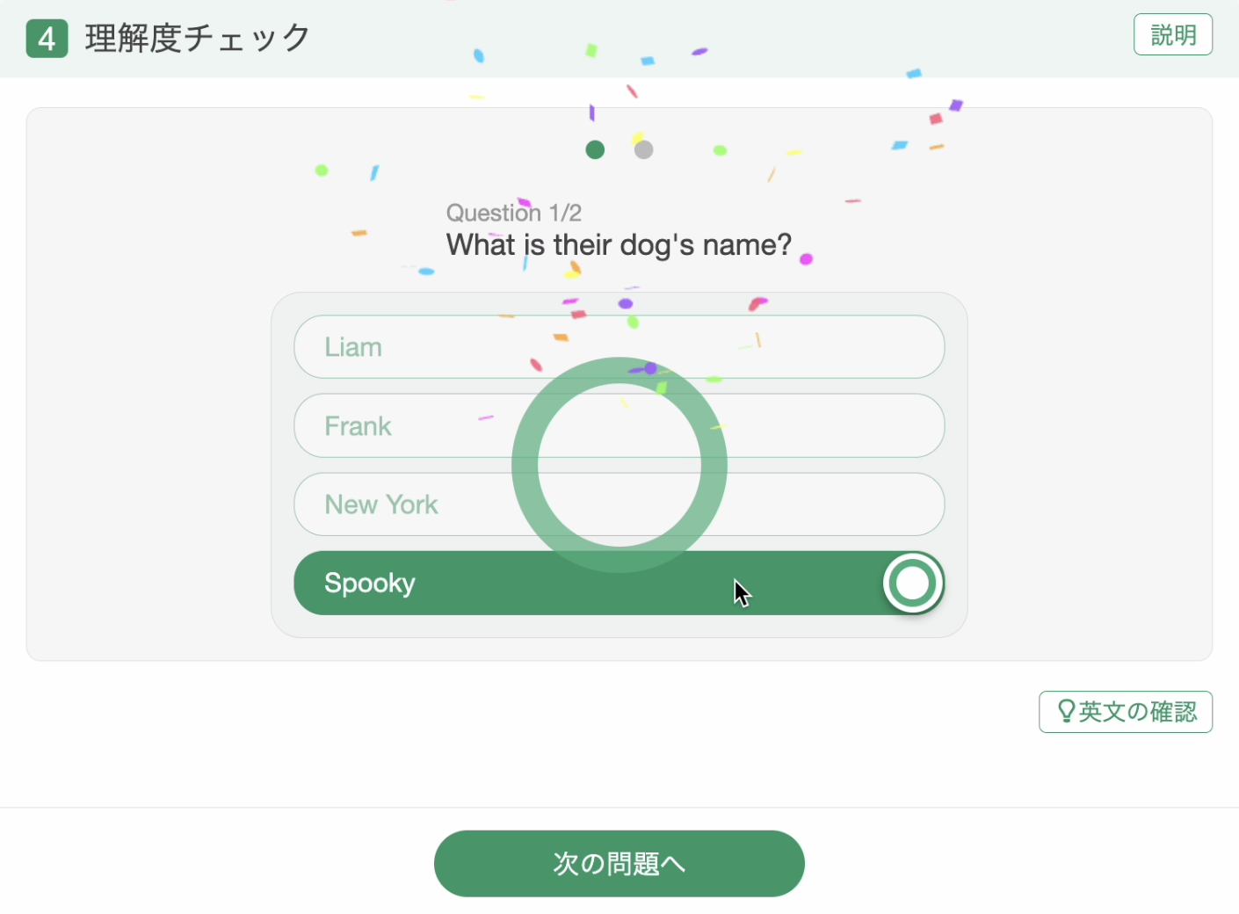1239x914 pixels.
Task: Click the green confetti dot left of the progress dots
Action: coord(322,170)
